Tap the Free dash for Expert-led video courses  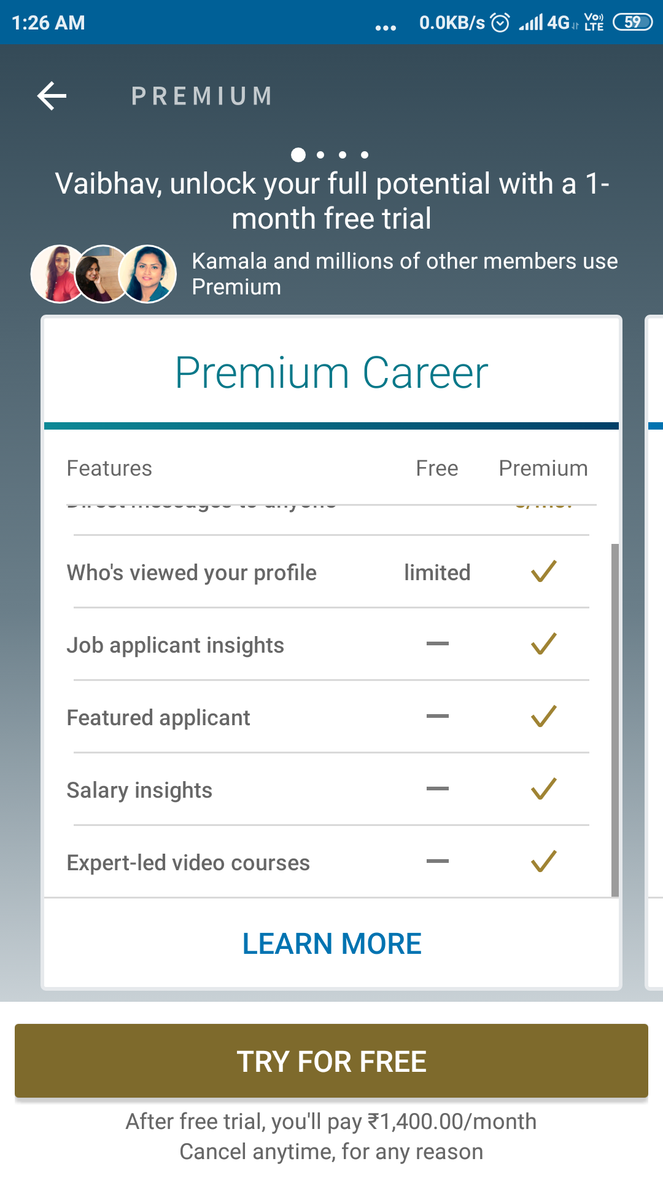click(x=437, y=862)
